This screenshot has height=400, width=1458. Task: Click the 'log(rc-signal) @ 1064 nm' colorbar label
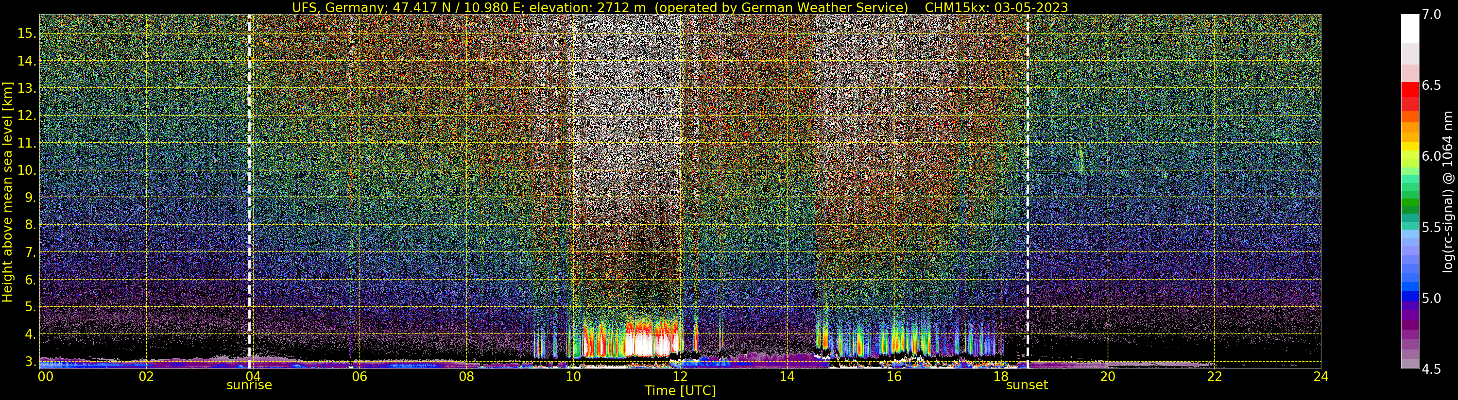[1448, 192]
